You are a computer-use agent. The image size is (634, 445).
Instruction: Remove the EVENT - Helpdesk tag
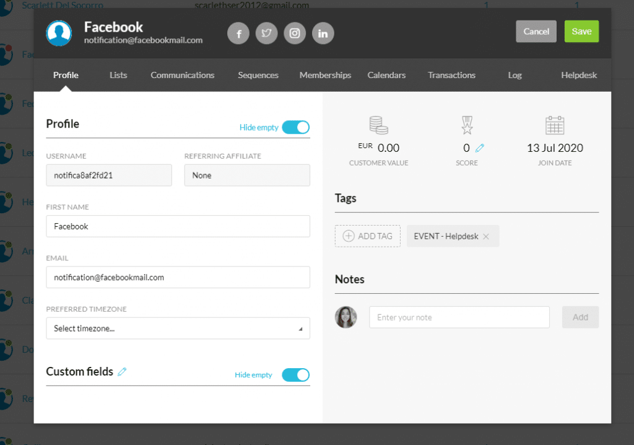click(x=486, y=237)
